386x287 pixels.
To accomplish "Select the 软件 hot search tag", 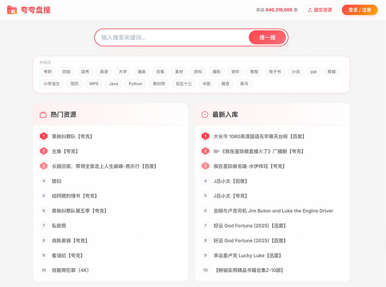I will click(x=235, y=72).
